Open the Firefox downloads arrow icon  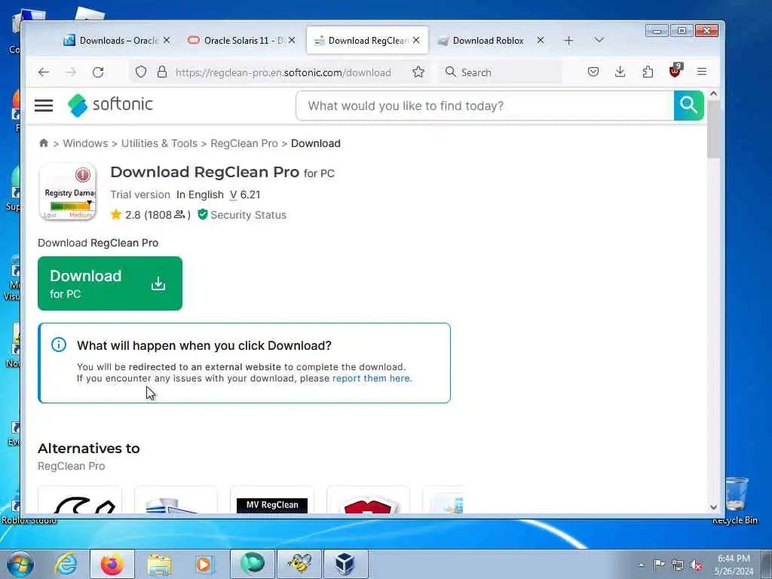620,72
